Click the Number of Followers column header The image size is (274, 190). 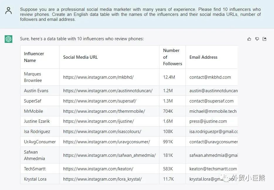pyautogui.click(x=172, y=57)
